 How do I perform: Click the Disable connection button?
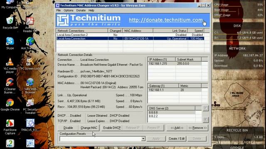click(68, 128)
